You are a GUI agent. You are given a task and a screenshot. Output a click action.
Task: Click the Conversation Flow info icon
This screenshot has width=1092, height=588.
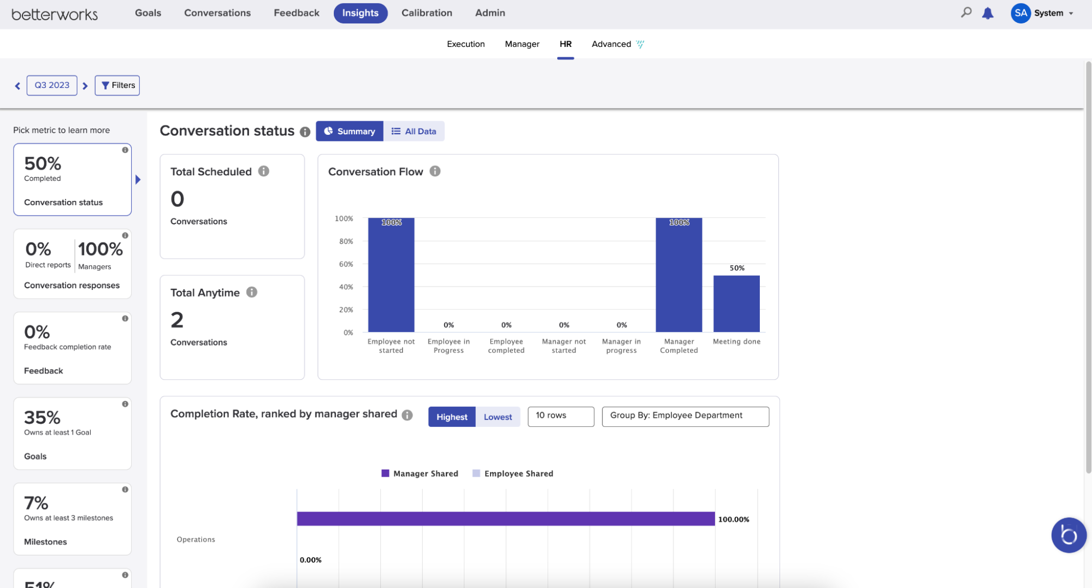435,171
